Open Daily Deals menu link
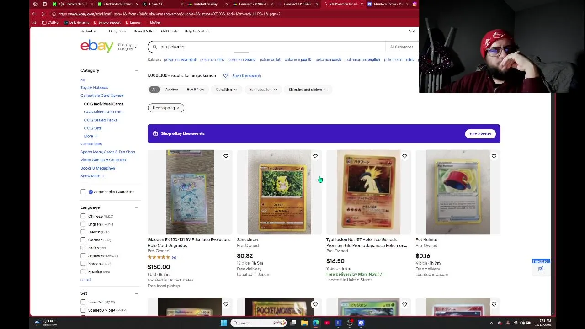 point(118,31)
